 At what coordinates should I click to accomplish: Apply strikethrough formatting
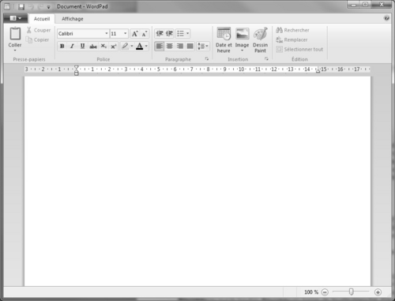pyautogui.click(x=93, y=47)
